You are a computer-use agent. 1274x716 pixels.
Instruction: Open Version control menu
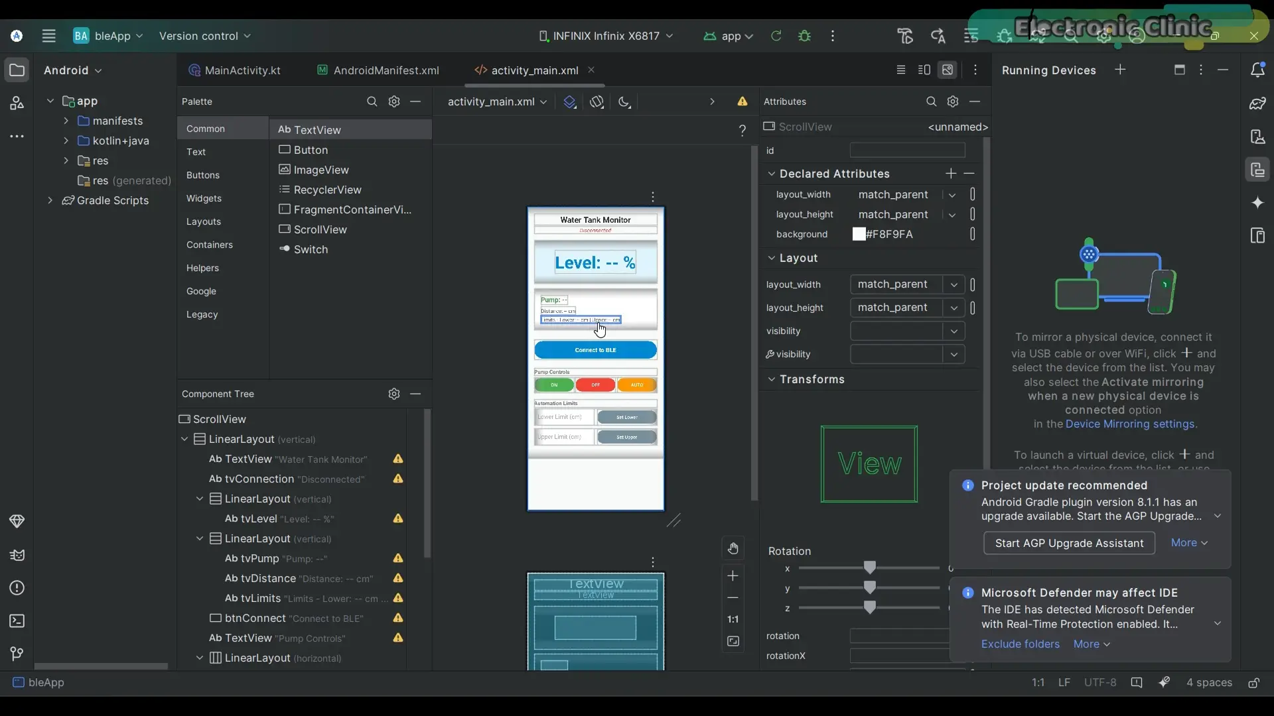coord(205,36)
